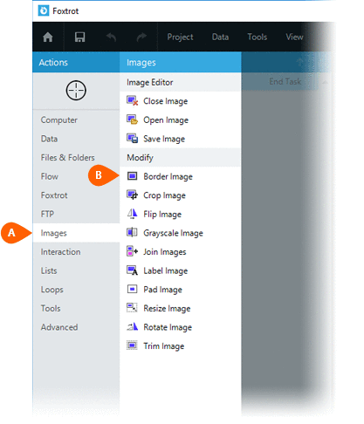Click the Flip Image icon

pos(132,214)
